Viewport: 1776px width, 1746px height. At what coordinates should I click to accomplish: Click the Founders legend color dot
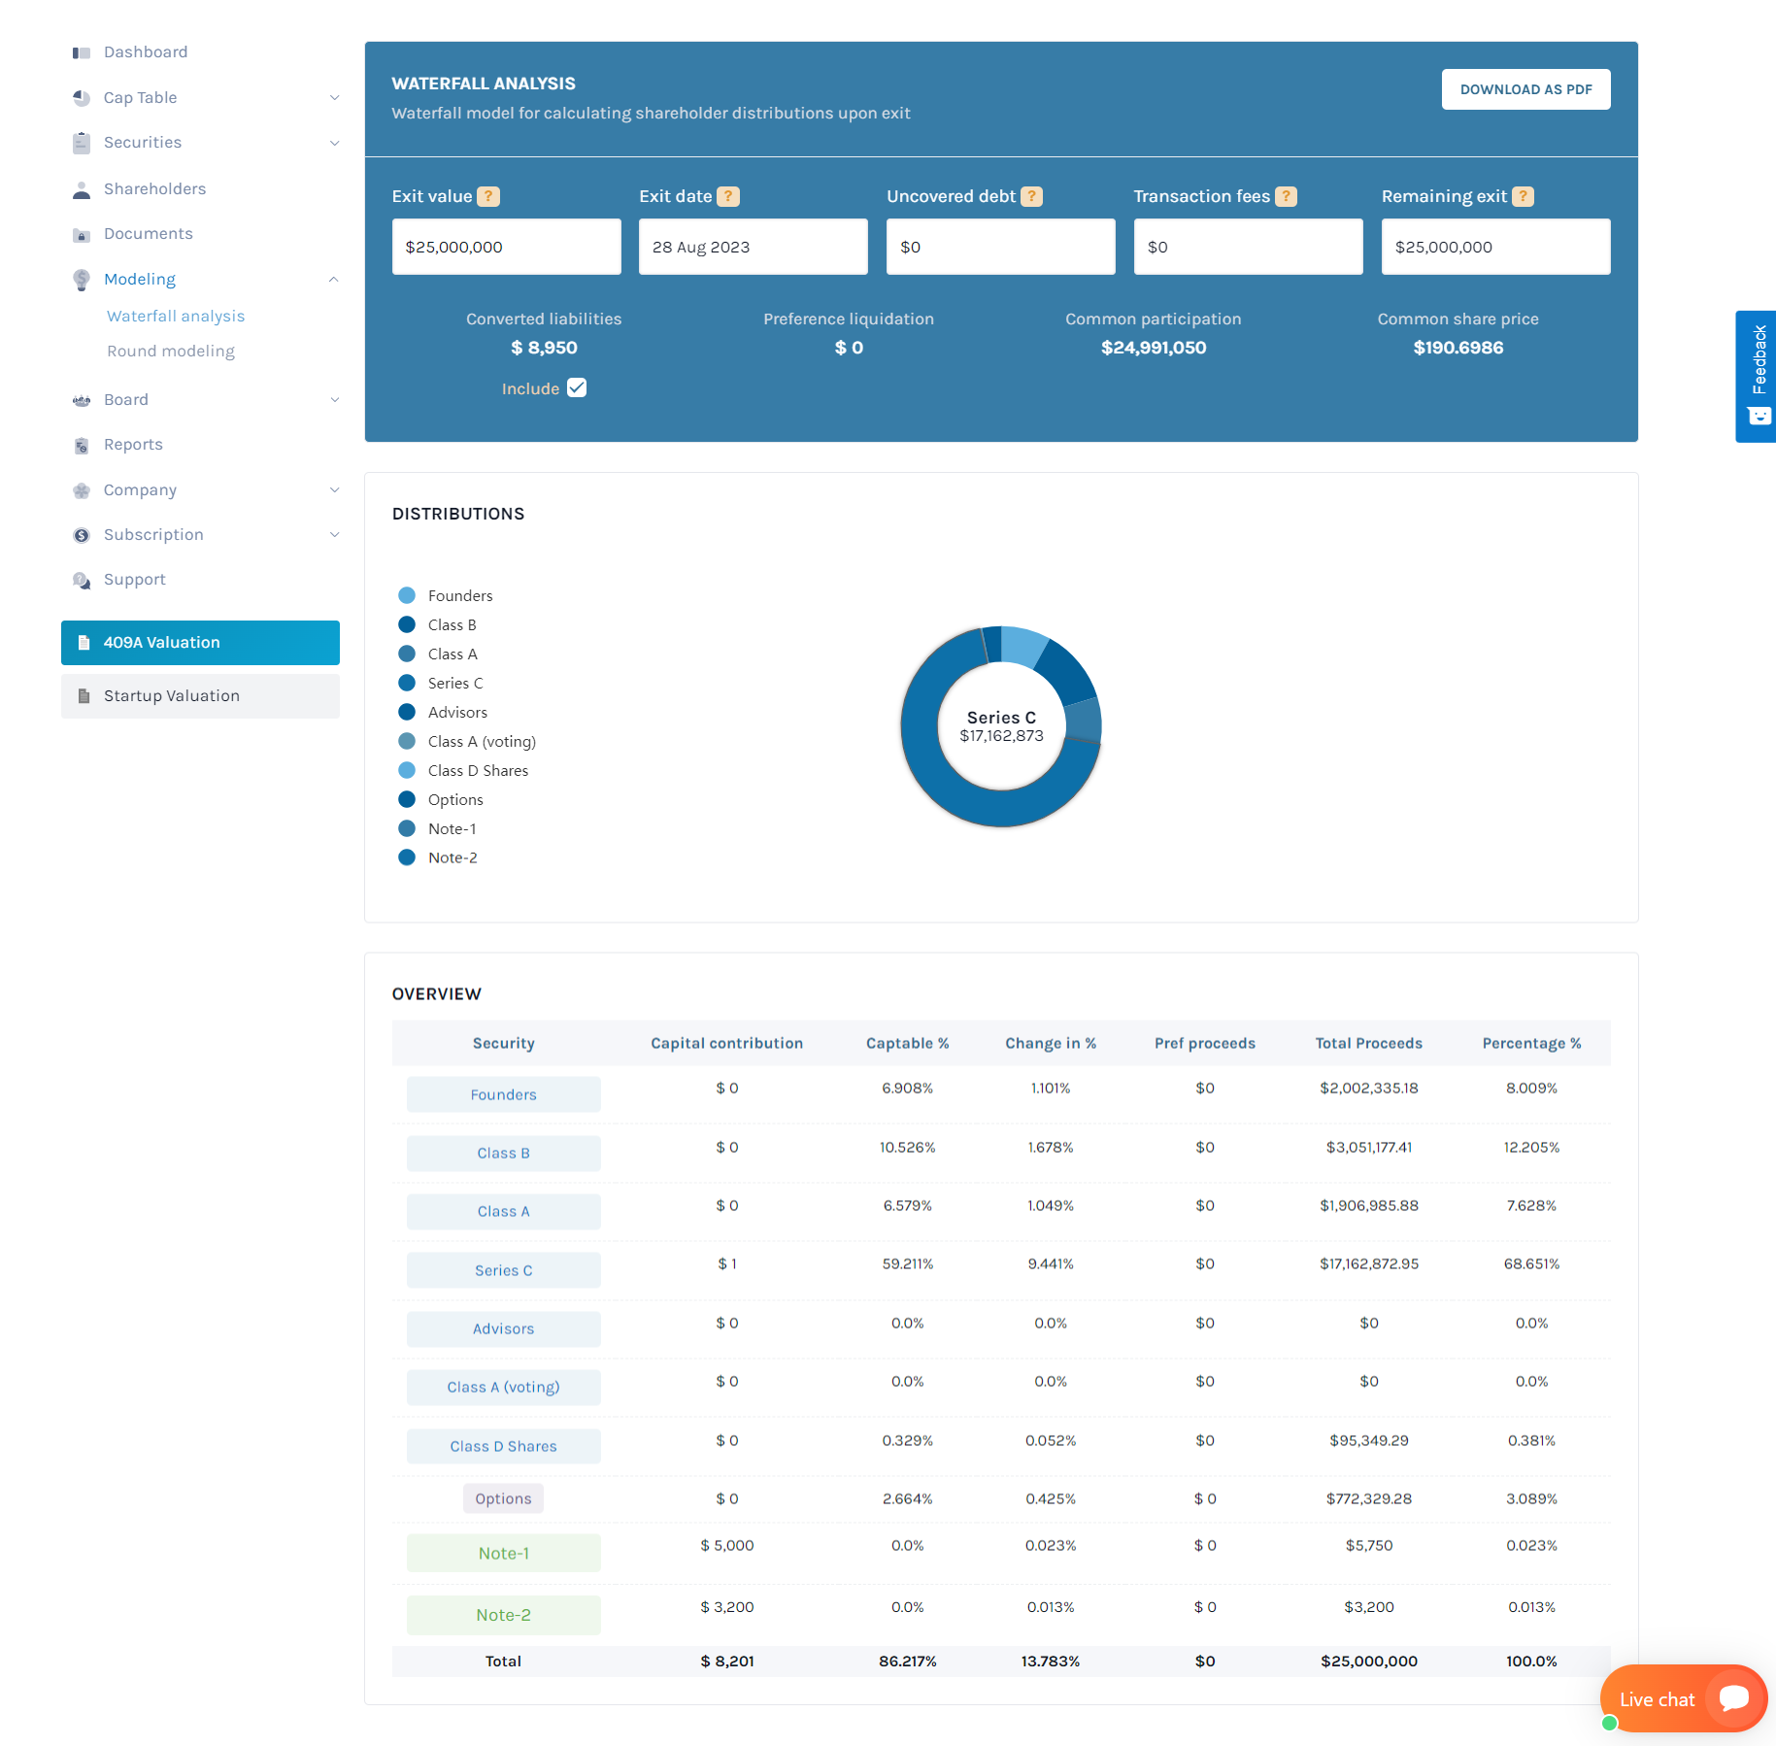click(x=407, y=594)
